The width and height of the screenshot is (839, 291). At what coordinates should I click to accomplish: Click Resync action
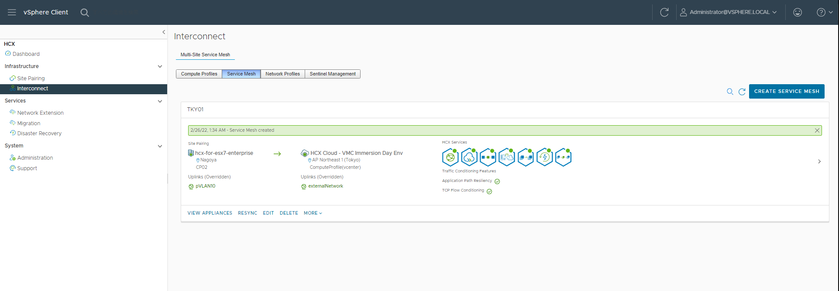coord(248,213)
